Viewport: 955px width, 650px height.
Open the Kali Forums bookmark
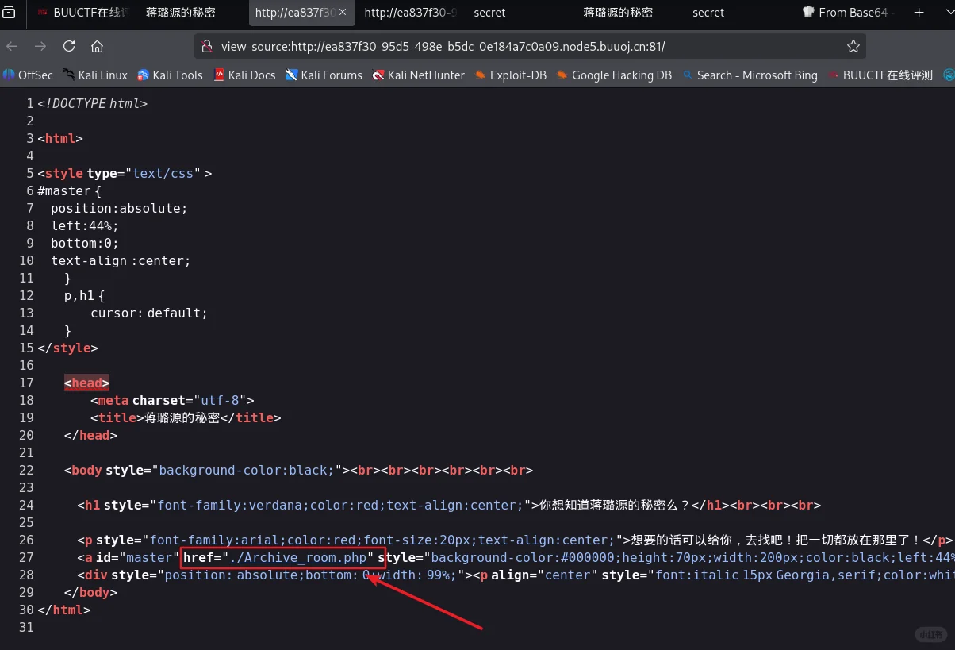(x=324, y=75)
